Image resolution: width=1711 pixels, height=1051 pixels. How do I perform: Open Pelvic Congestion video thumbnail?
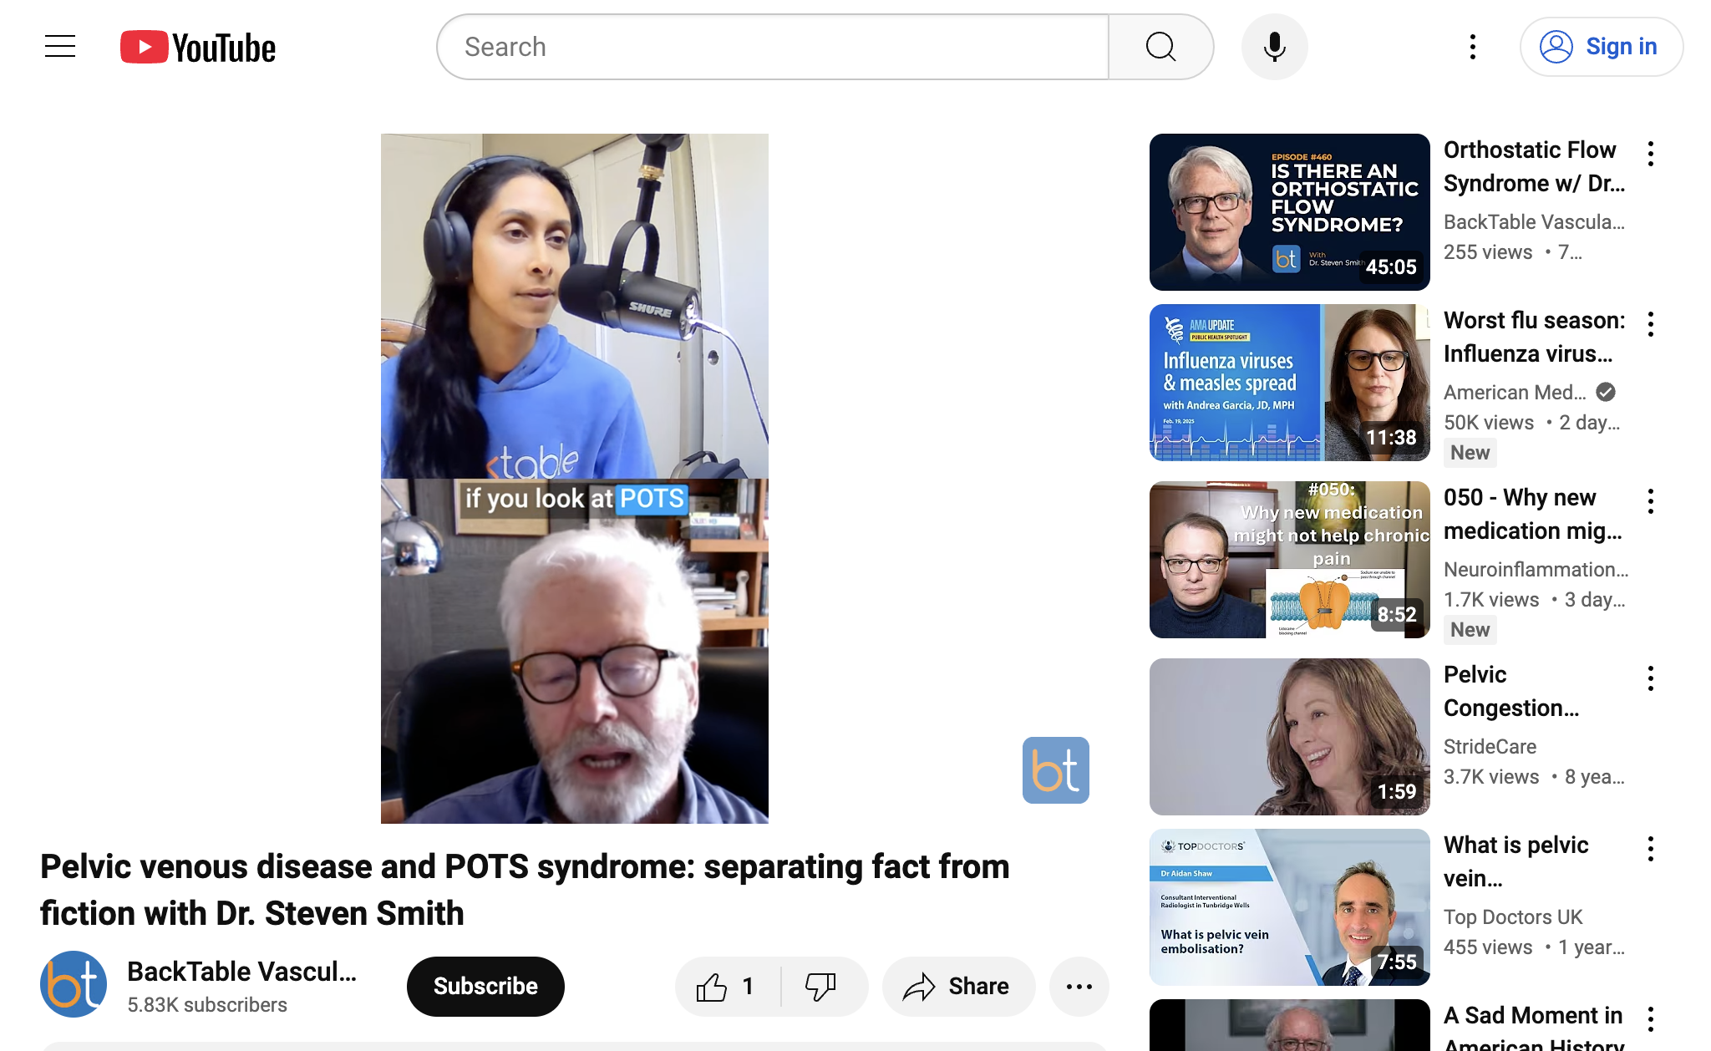tap(1290, 737)
